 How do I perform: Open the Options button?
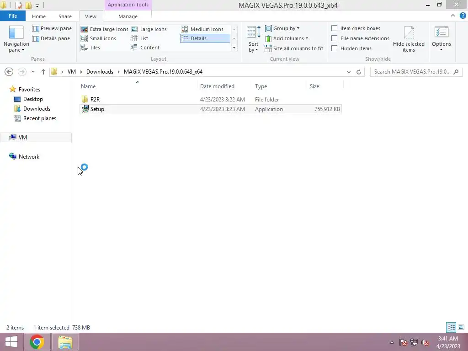pos(441,36)
